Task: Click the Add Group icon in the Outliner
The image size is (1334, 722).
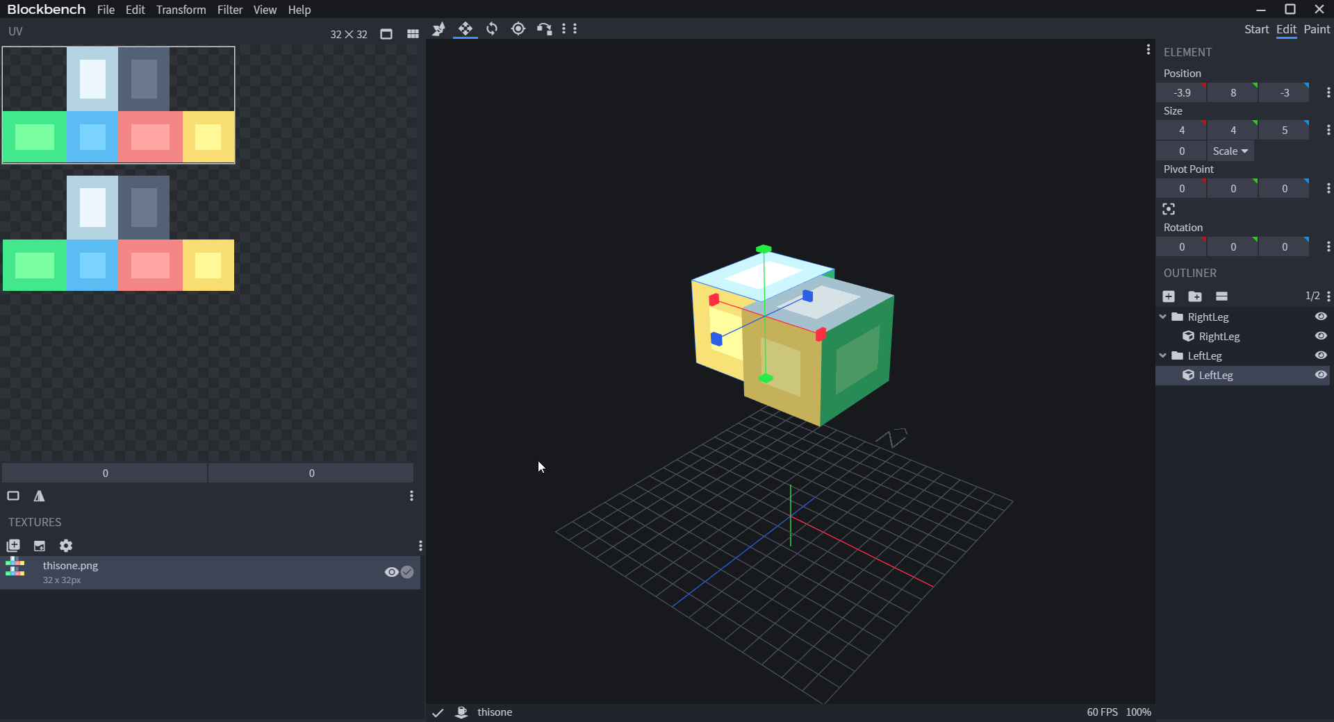Action: pos(1195,296)
